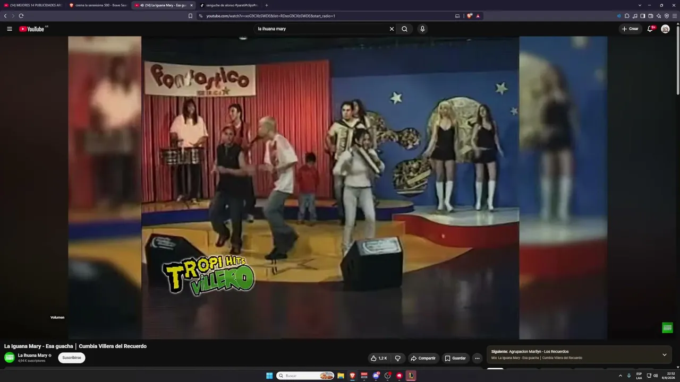Open Brave VPN shield icon
This screenshot has width=680, height=382.
(667, 16)
